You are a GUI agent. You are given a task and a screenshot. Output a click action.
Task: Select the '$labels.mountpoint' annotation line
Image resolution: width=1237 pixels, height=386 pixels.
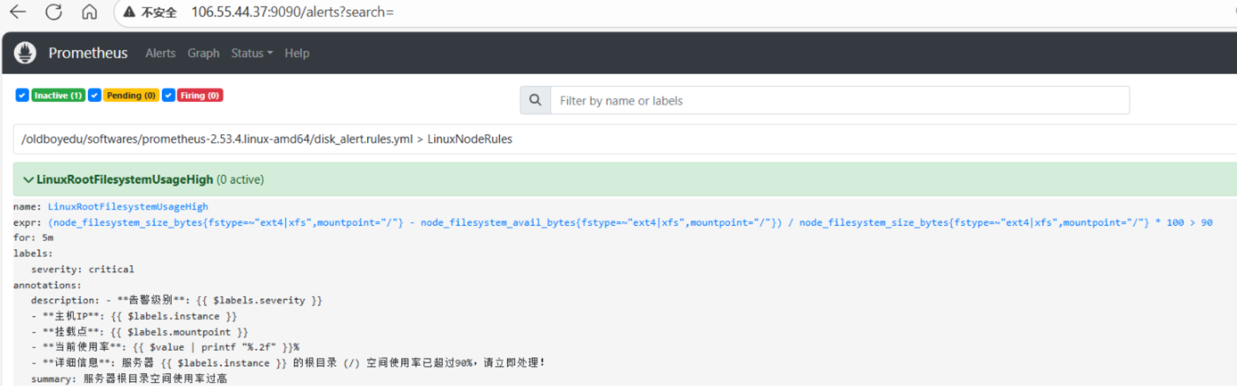pyautogui.click(x=139, y=332)
